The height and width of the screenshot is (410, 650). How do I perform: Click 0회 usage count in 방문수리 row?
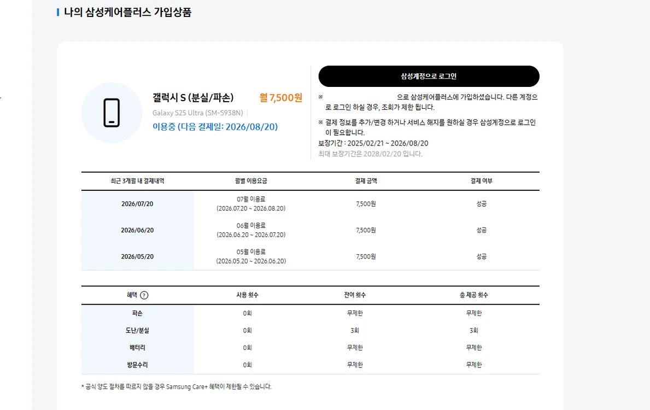pyautogui.click(x=248, y=365)
